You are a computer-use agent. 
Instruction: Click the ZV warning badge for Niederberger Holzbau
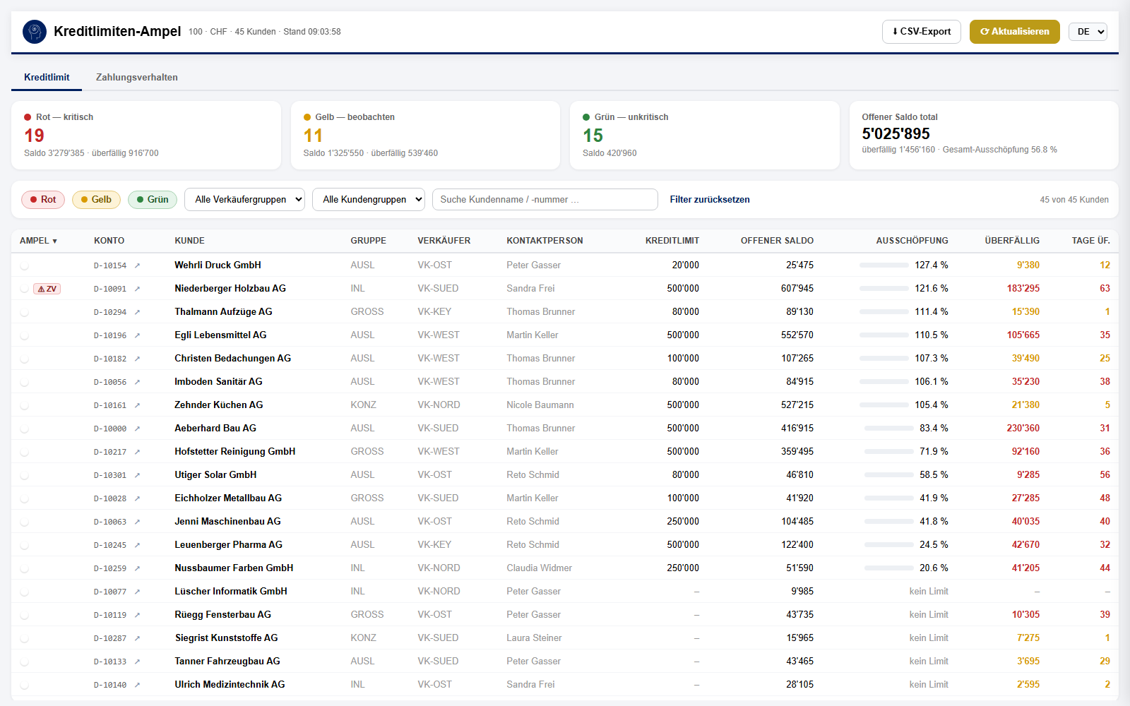point(47,289)
